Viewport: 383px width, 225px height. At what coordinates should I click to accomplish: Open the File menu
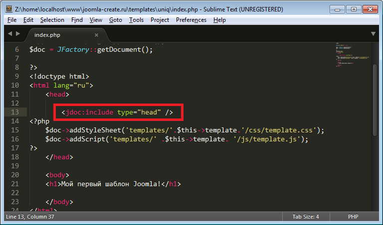(12, 20)
